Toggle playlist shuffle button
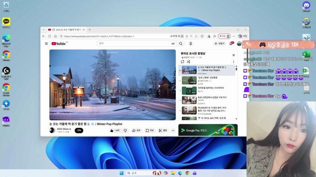Viewport: 316px width, 177px height. (188, 62)
